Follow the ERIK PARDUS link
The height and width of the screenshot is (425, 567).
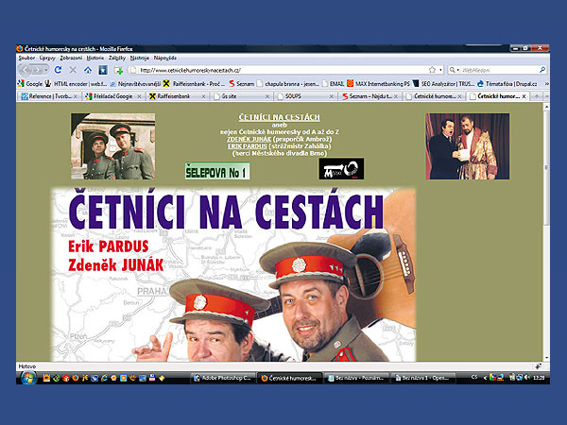tap(248, 146)
